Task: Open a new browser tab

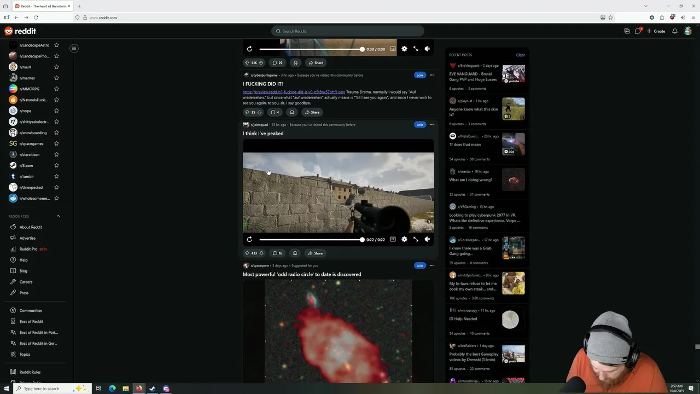Action: tap(79, 6)
